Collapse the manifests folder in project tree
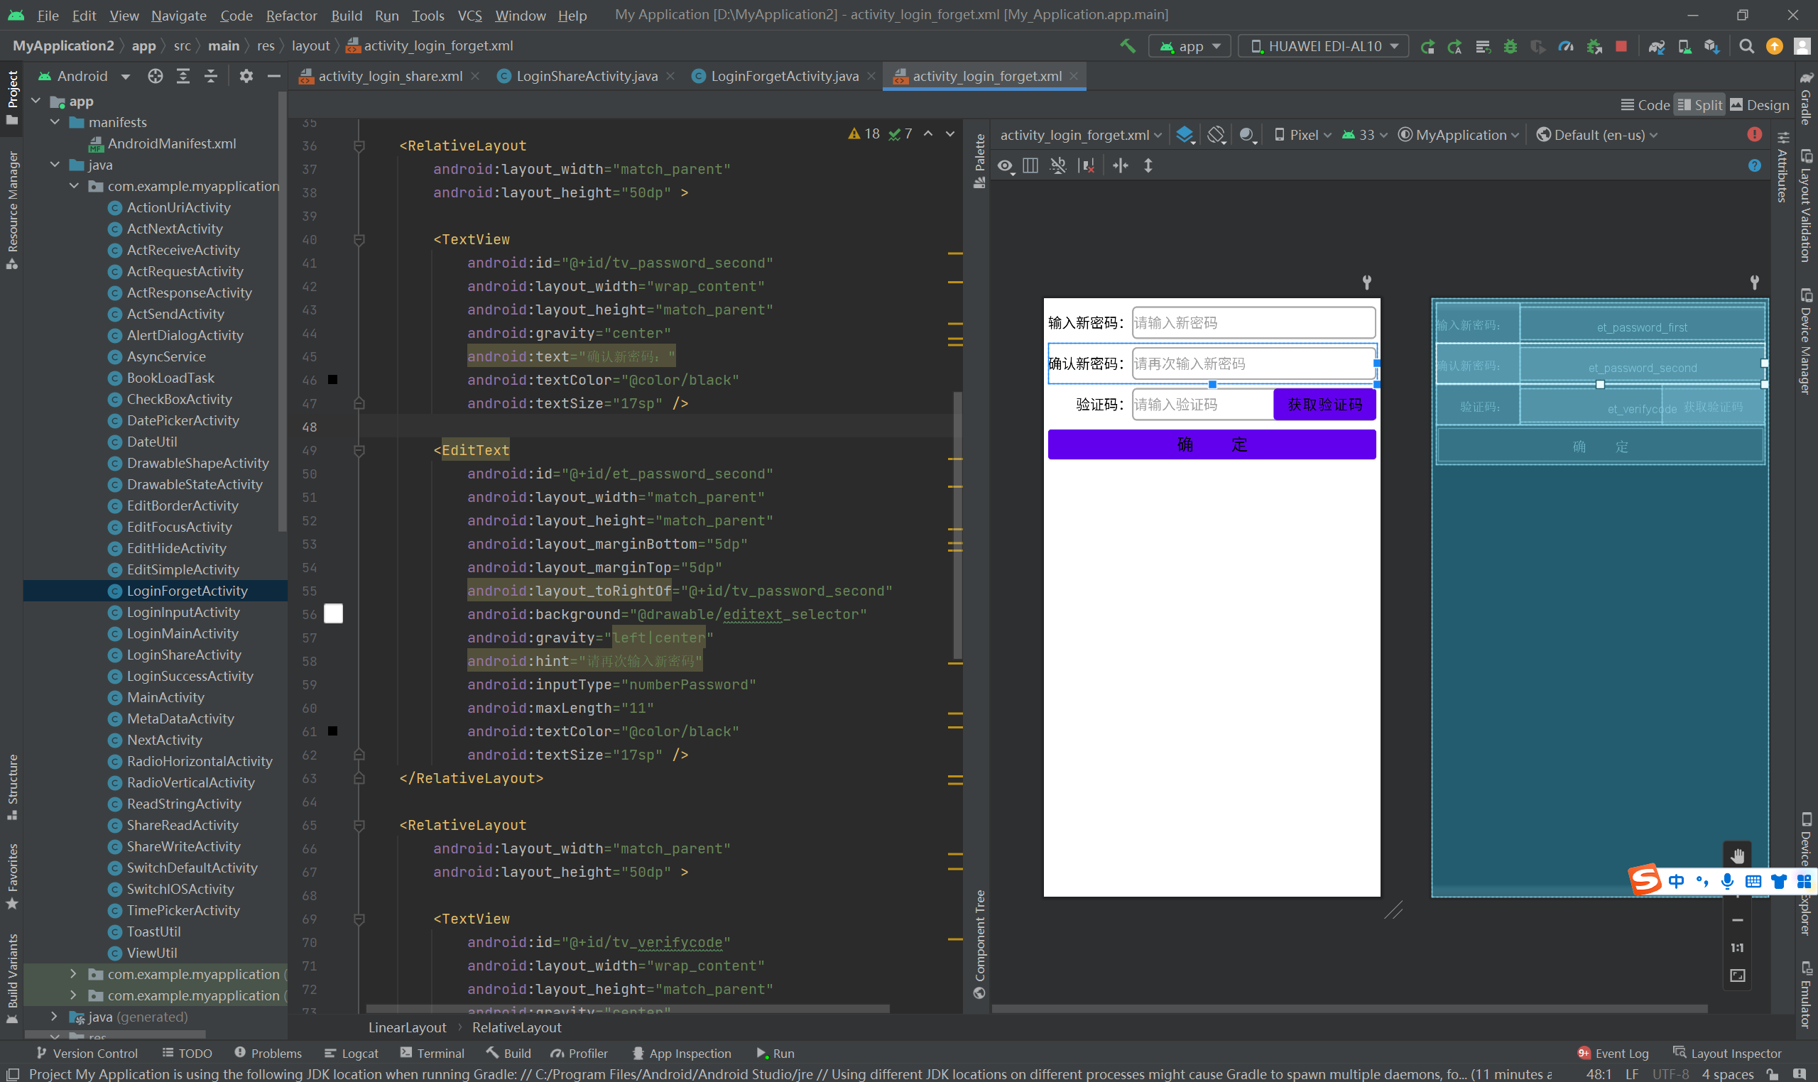This screenshot has width=1818, height=1082. point(55,123)
